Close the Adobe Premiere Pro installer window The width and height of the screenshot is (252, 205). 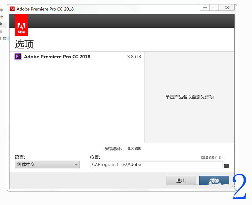click(227, 7)
